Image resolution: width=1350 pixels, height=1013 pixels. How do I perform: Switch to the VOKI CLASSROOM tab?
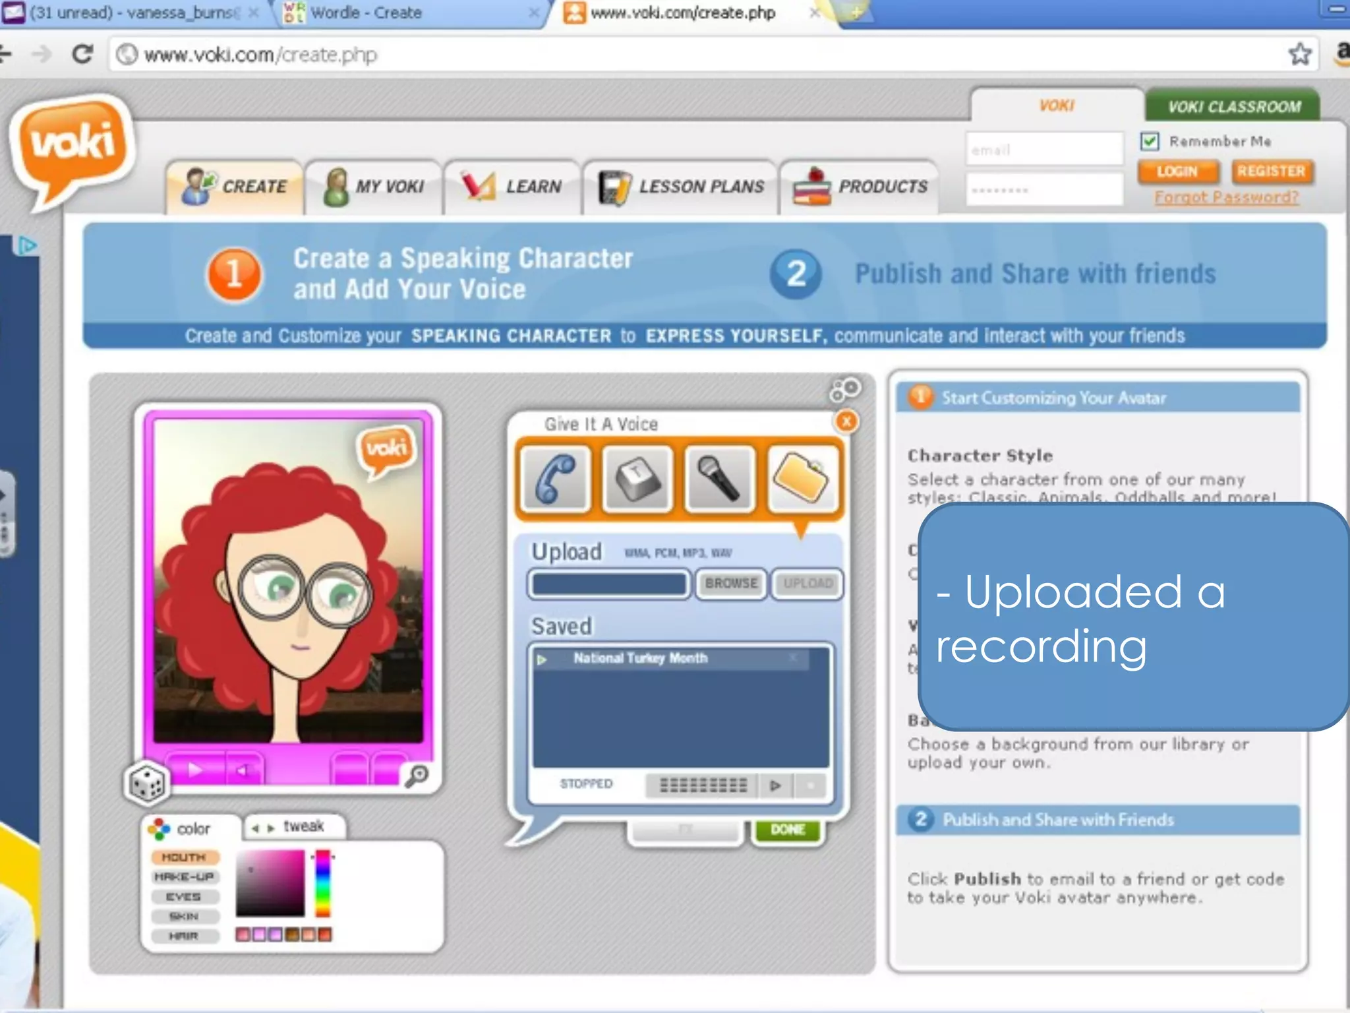point(1233,106)
